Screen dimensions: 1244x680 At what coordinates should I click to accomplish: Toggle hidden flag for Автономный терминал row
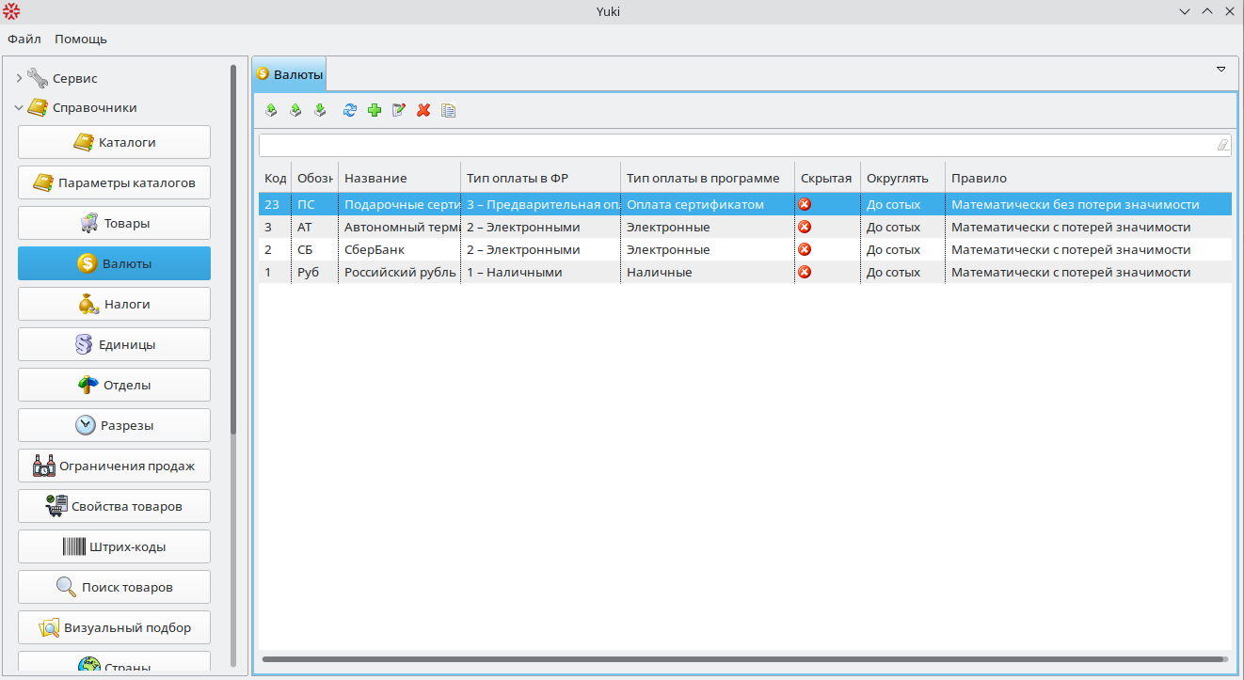(805, 228)
